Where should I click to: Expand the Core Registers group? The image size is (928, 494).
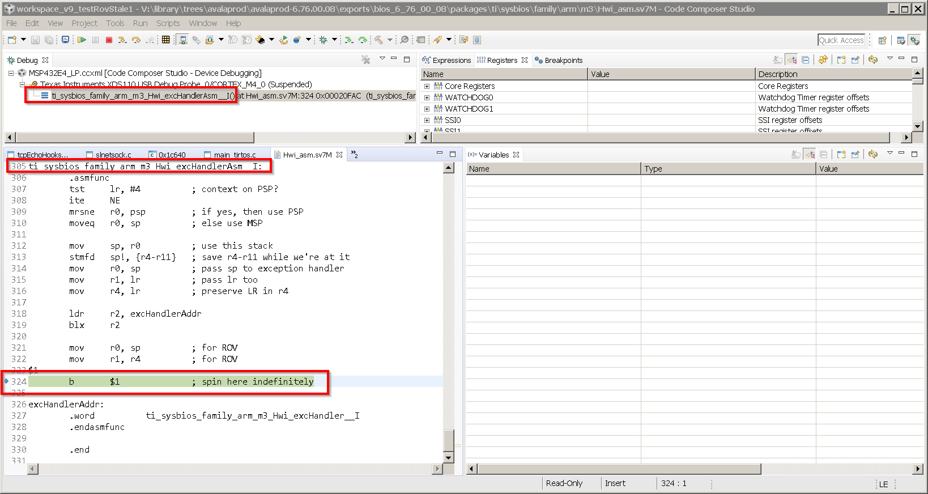pyautogui.click(x=427, y=86)
